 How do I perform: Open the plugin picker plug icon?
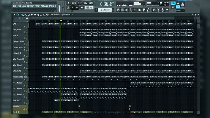tap(144, 10)
